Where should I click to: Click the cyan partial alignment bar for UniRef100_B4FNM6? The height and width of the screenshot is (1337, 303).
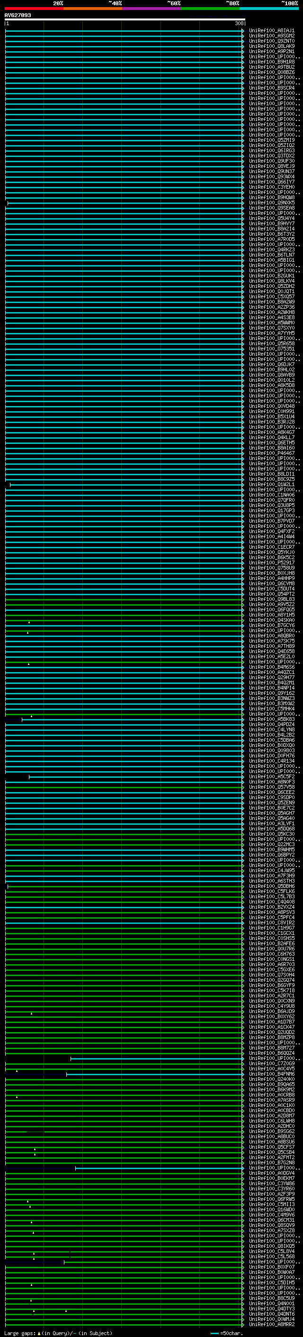pos(155,1074)
